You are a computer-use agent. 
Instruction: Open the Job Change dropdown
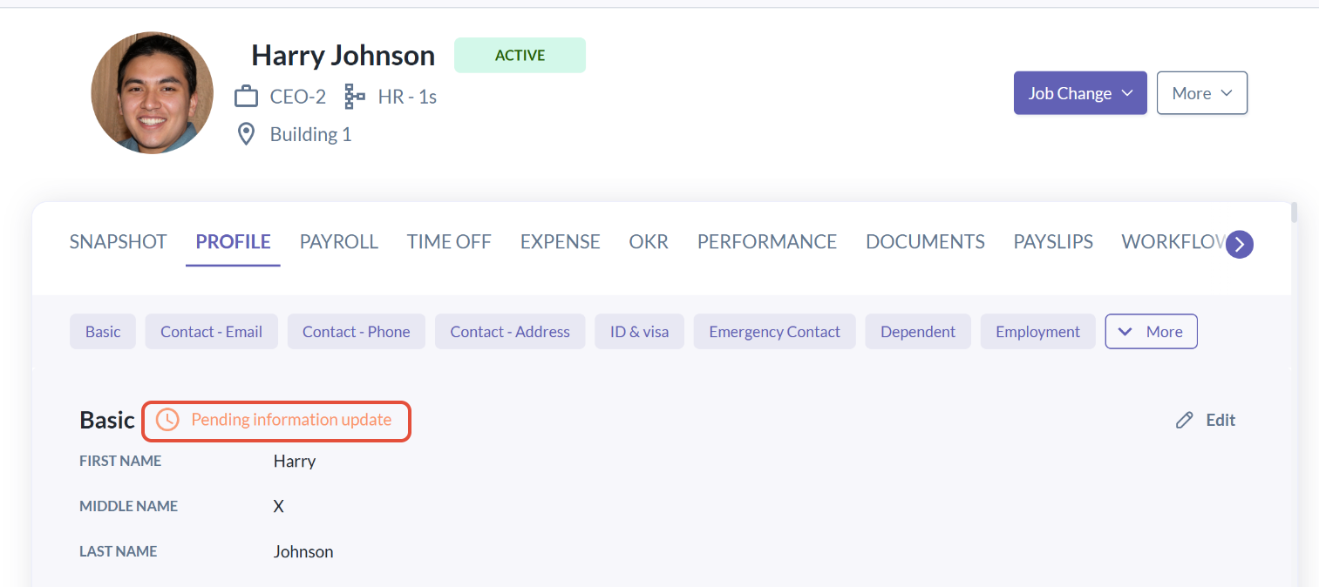click(1080, 93)
